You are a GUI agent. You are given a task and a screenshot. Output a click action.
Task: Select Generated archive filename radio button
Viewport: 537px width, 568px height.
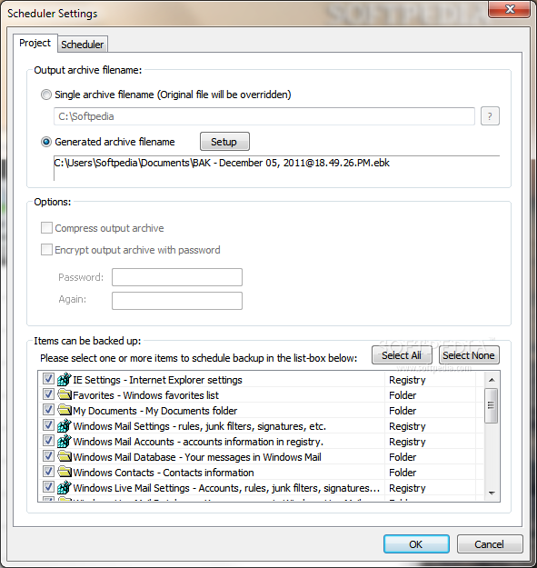(x=46, y=142)
